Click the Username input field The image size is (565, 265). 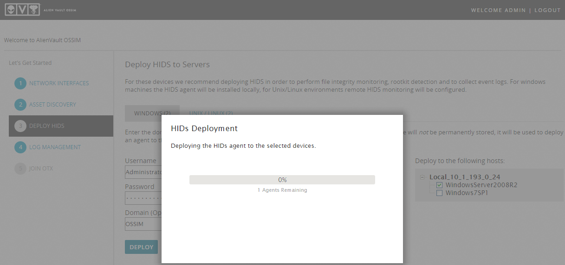[x=143, y=172]
